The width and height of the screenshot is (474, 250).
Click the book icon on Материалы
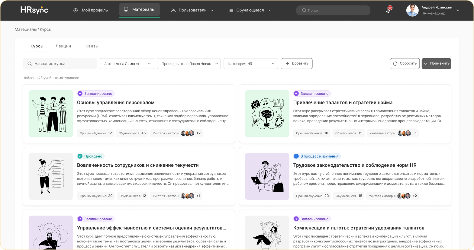126,10
